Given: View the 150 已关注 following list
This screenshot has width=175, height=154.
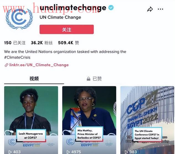Looking at the screenshot, I should coord(15,43).
